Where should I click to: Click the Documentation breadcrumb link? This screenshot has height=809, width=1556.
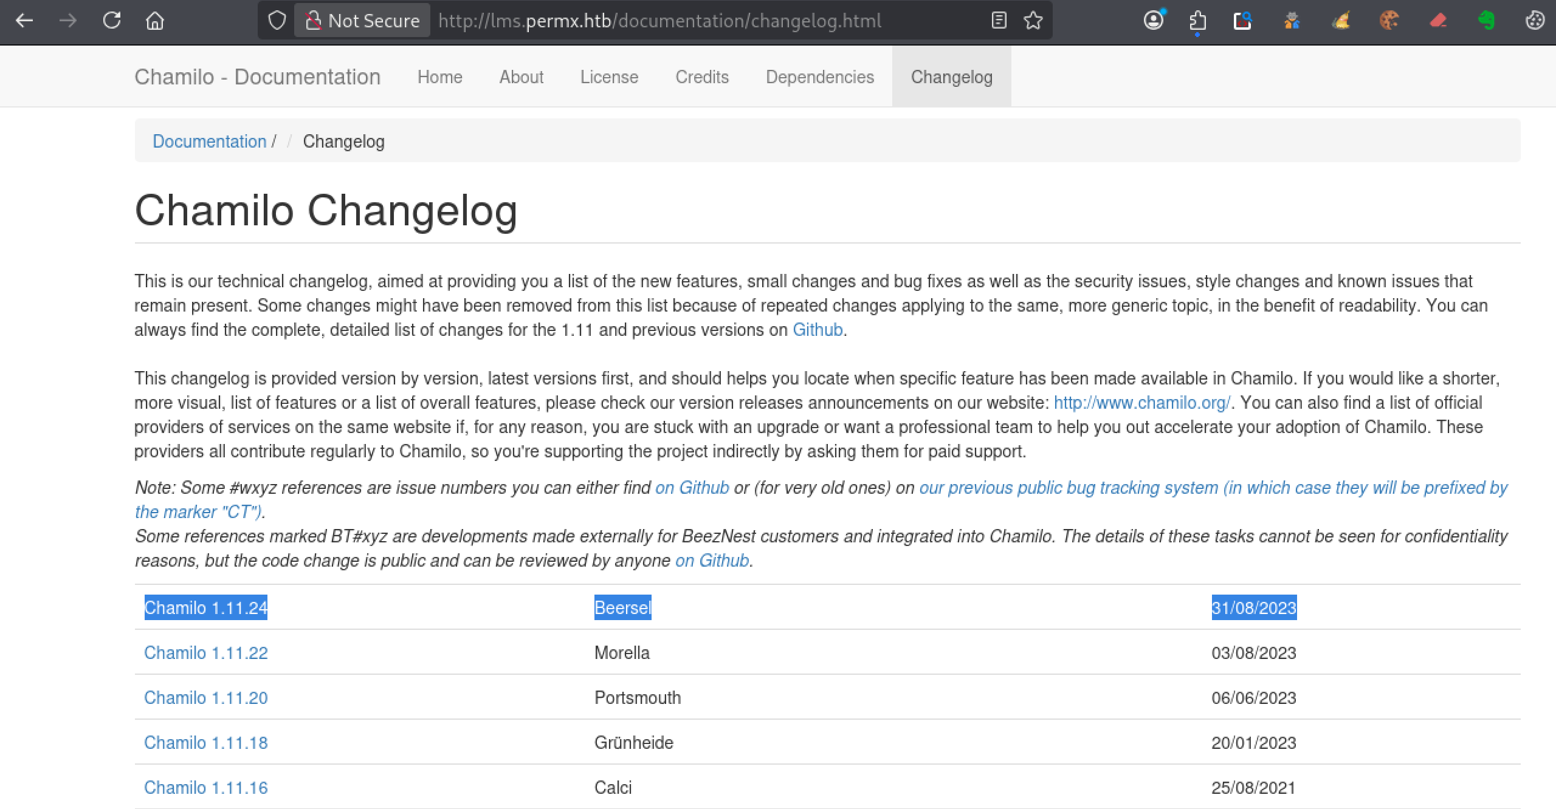click(210, 141)
